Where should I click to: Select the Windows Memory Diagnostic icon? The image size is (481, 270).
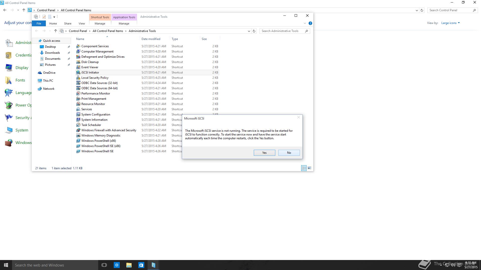pyautogui.click(x=78, y=135)
